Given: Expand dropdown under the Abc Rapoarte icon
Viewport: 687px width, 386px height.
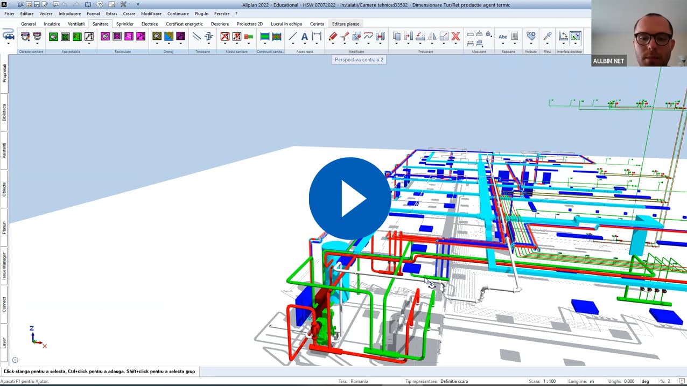Looking at the screenshot, I should coord(503,44).
